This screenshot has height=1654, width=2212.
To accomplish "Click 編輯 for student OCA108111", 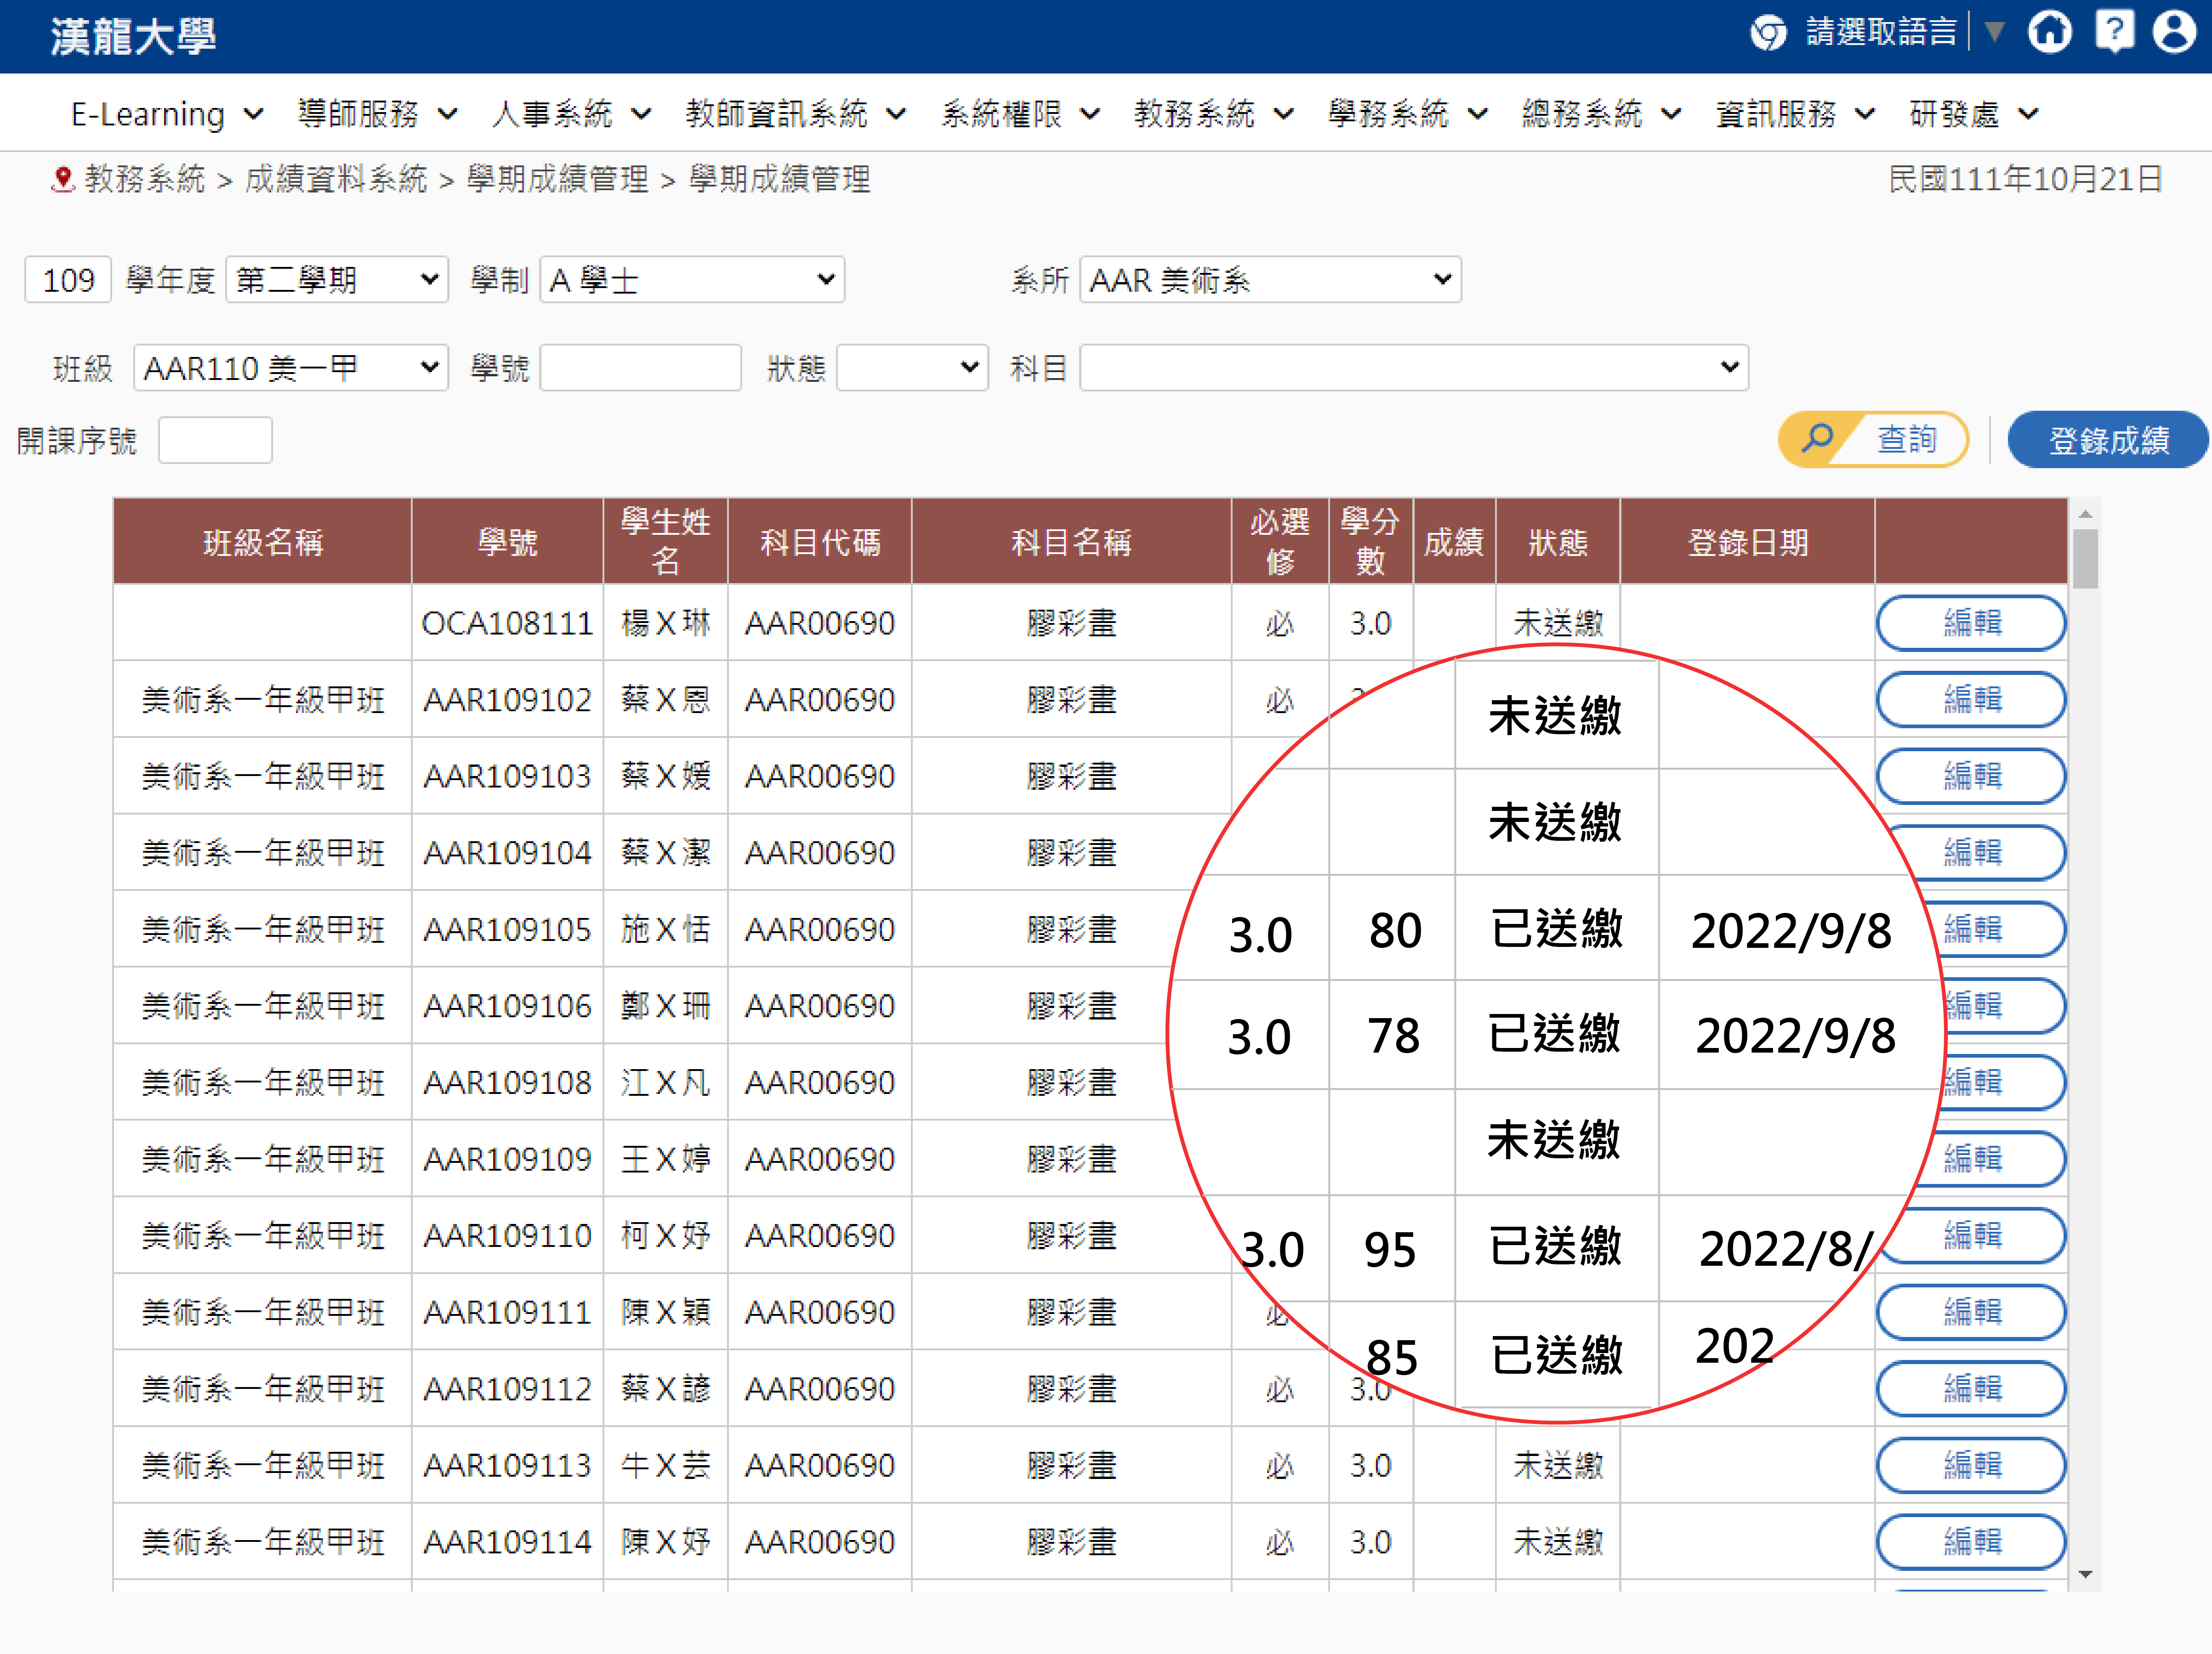I will click(1972, 623).
